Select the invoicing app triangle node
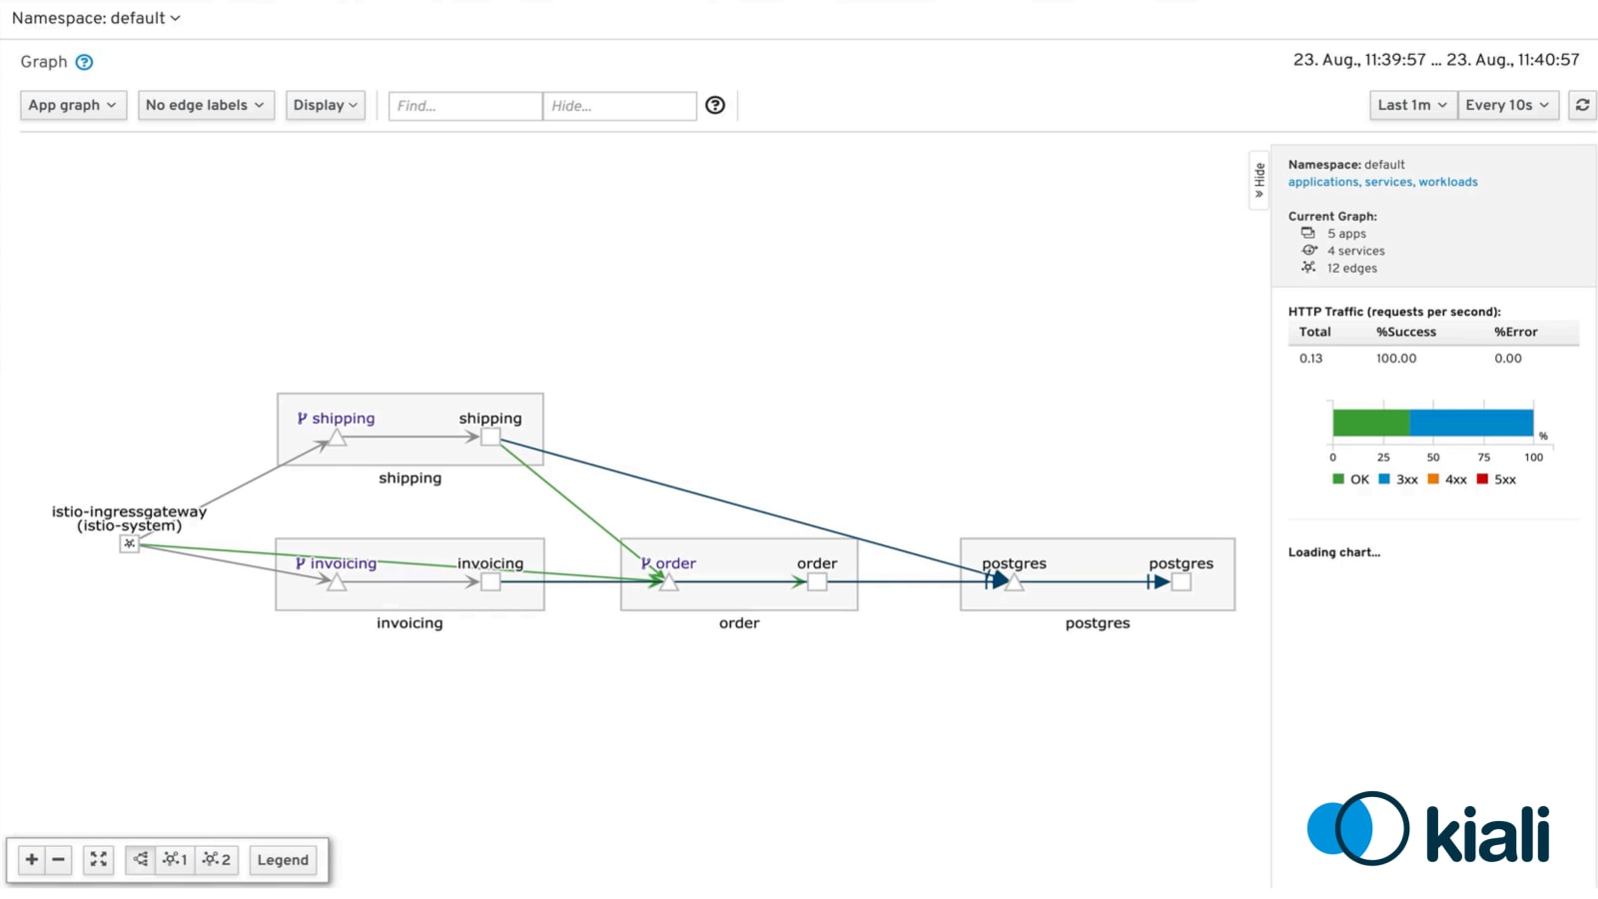The height and width of the screenshot is (899, 1598). pos(337,582)
